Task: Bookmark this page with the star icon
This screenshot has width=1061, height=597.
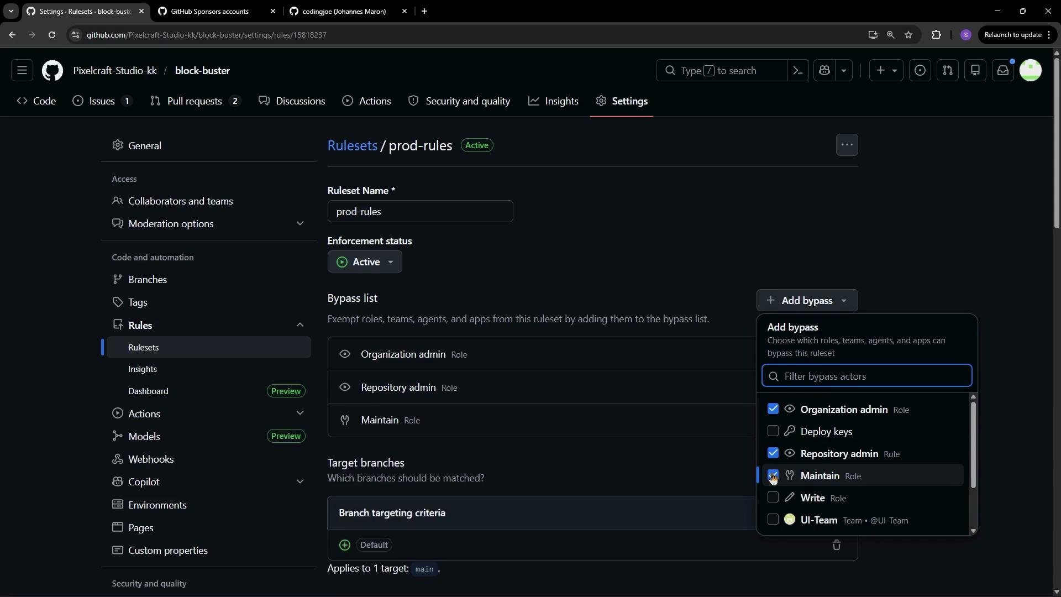Action: pos(908,35)
